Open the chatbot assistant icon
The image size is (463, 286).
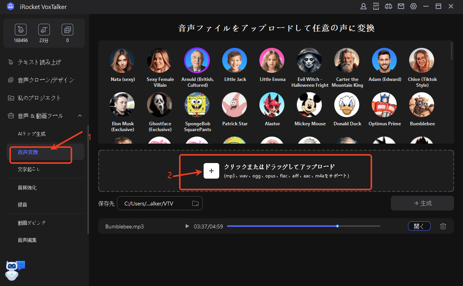(x=15, y=270)
